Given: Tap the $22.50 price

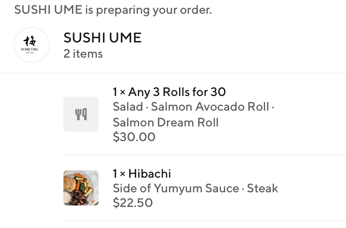Looking at the screenshot, I should tap(133, 203).
